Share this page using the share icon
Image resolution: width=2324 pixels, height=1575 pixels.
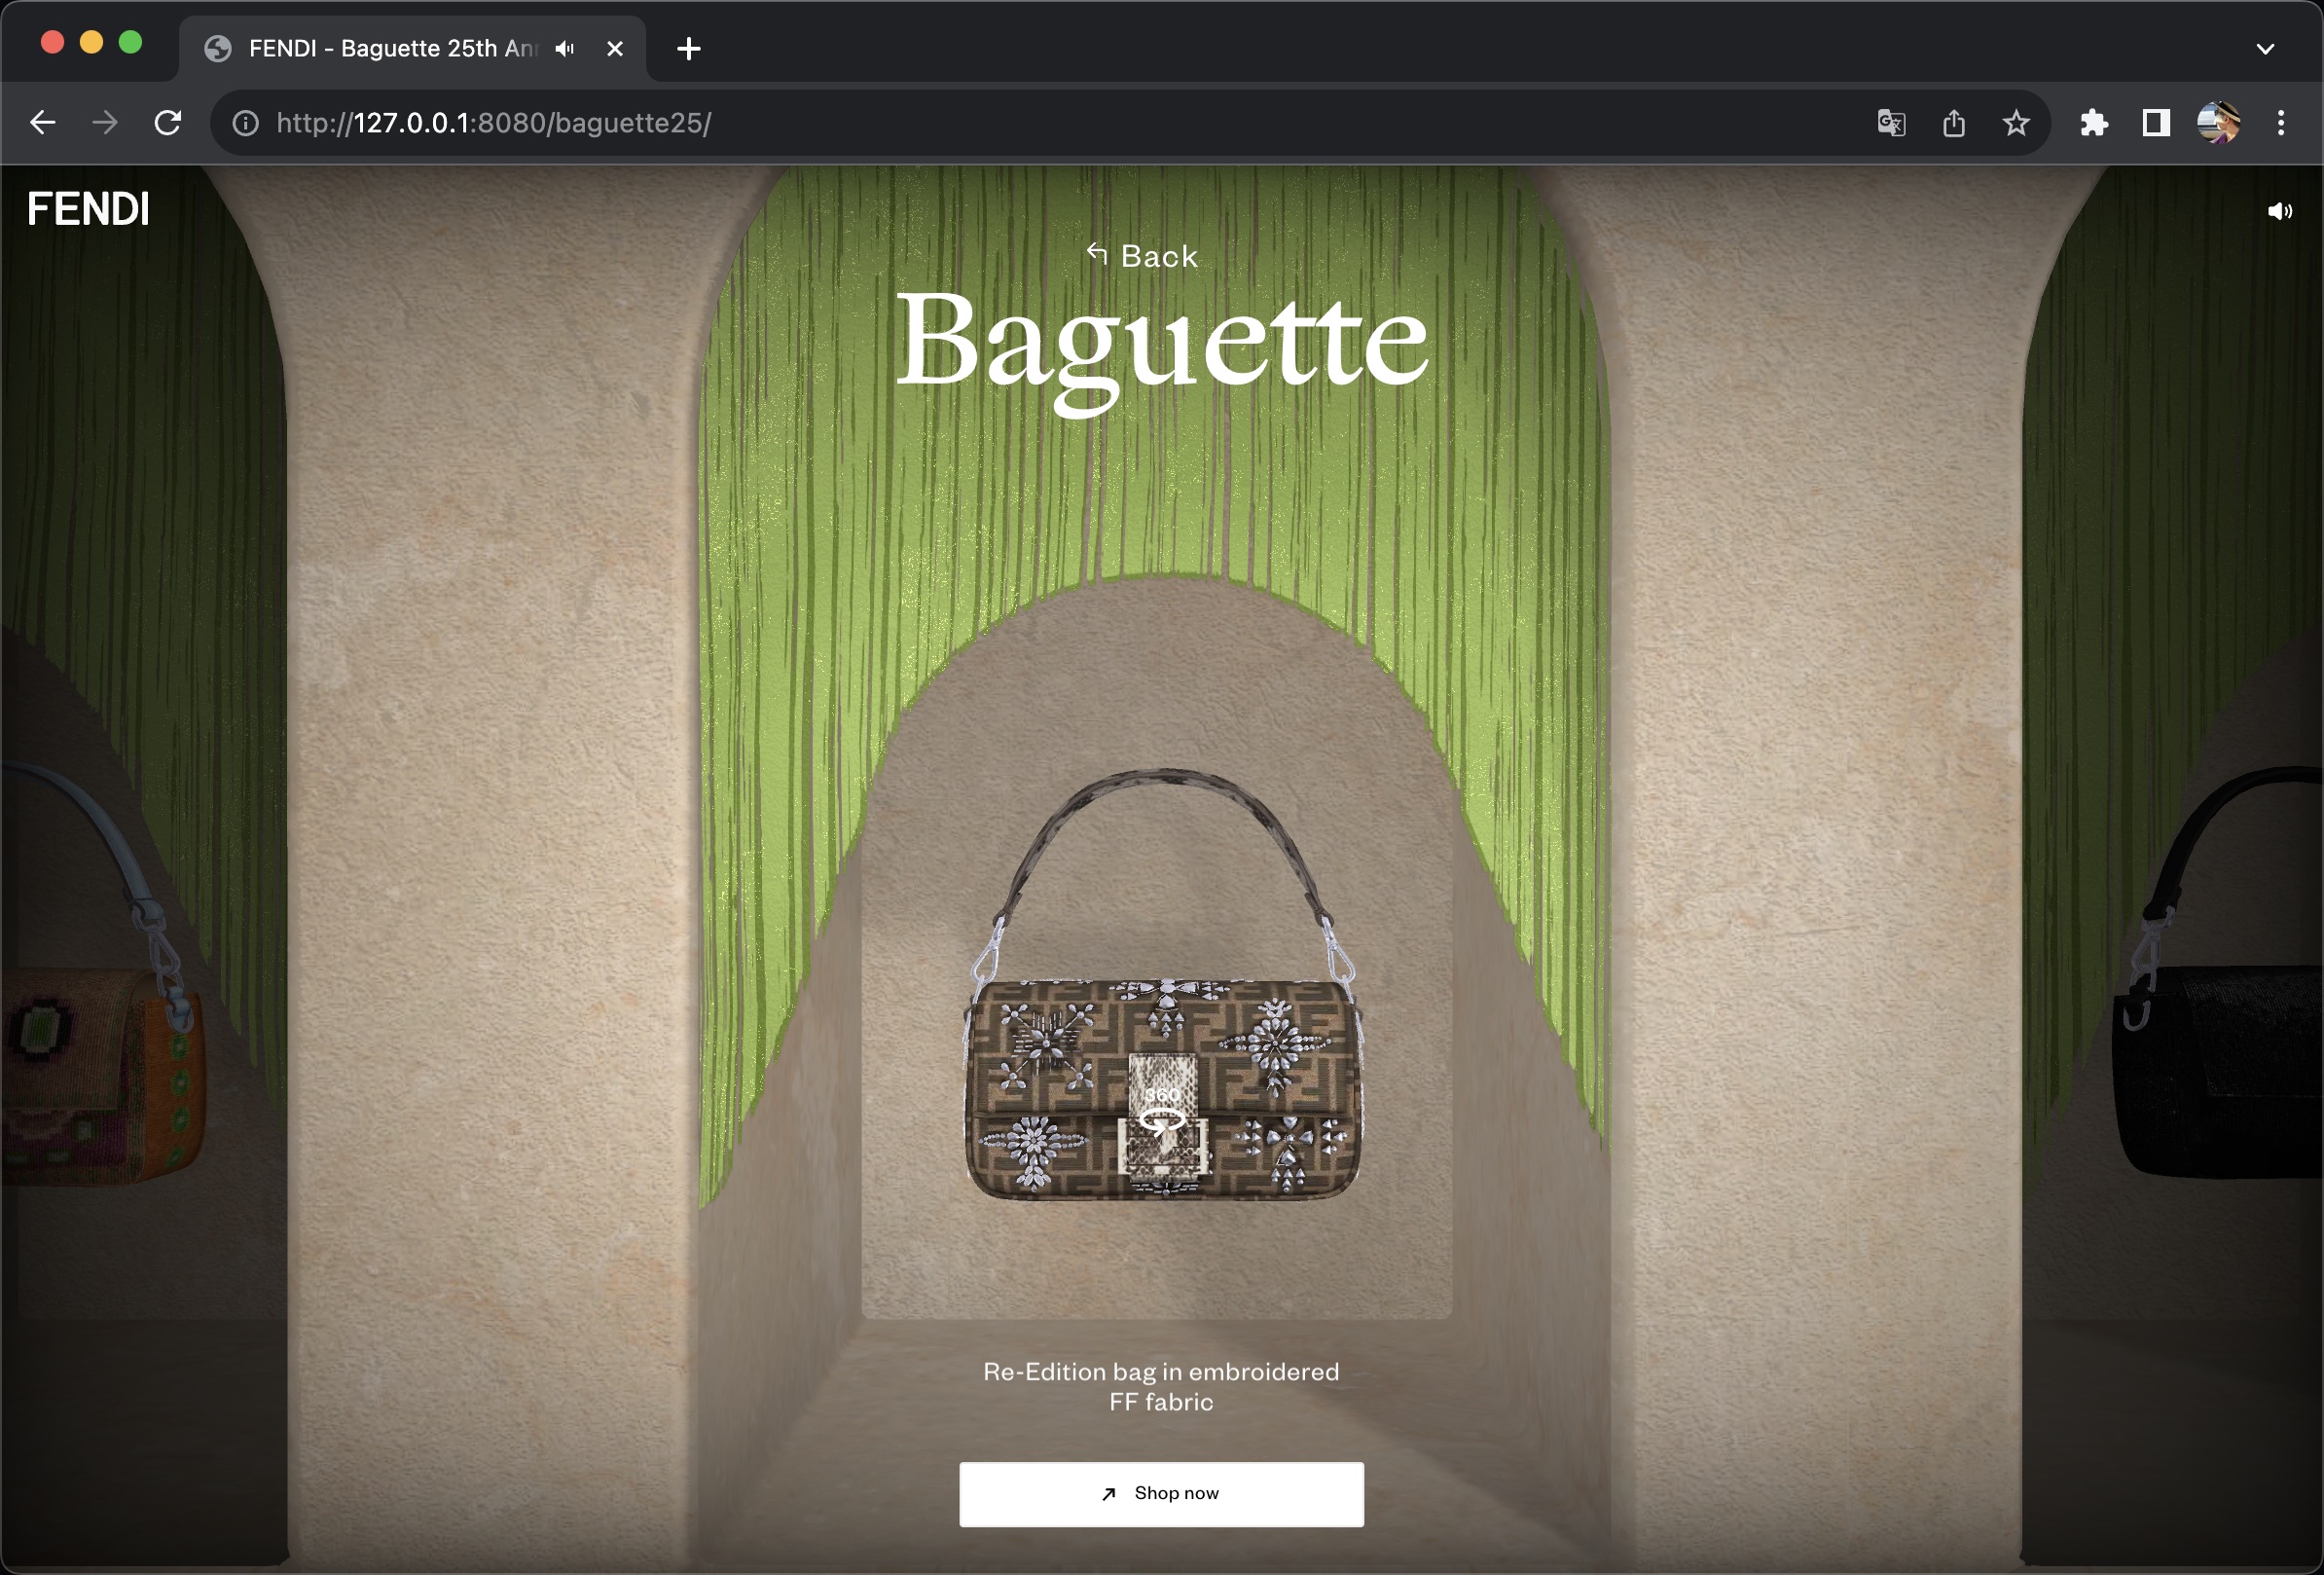1953,123
